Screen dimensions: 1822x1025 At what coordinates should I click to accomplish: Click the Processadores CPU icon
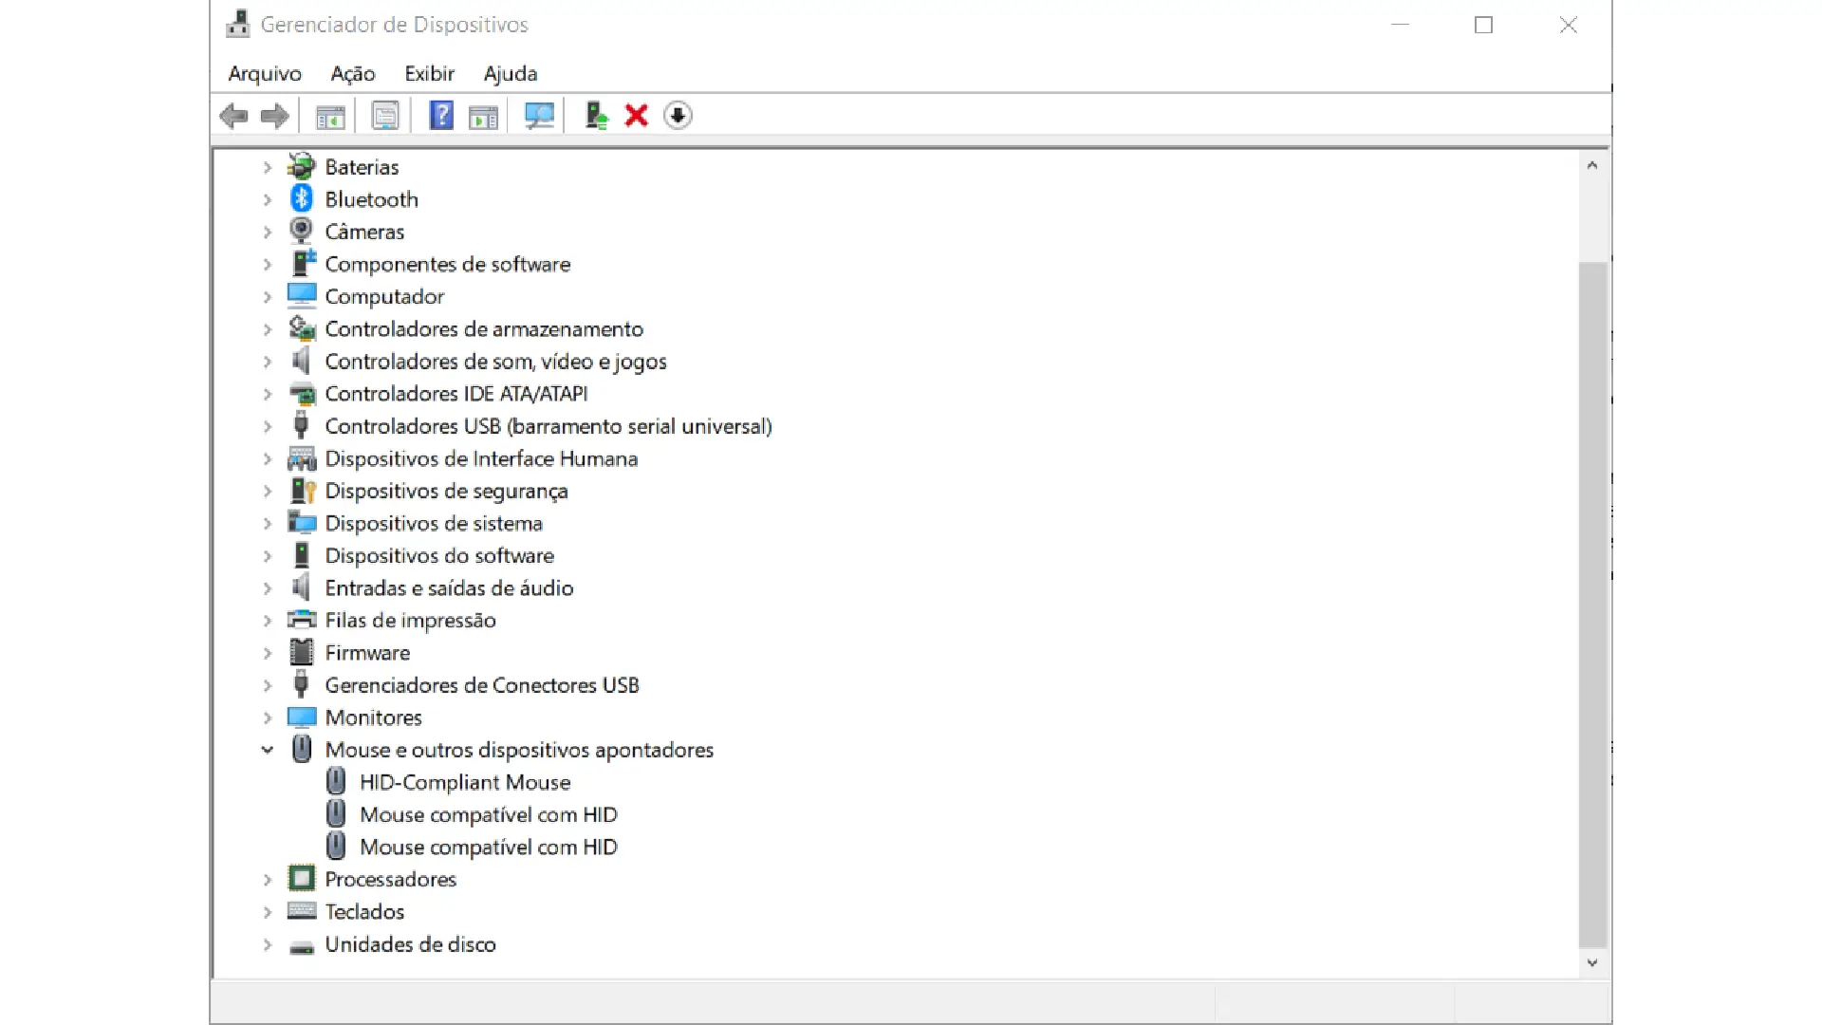[x=302, y=879]
